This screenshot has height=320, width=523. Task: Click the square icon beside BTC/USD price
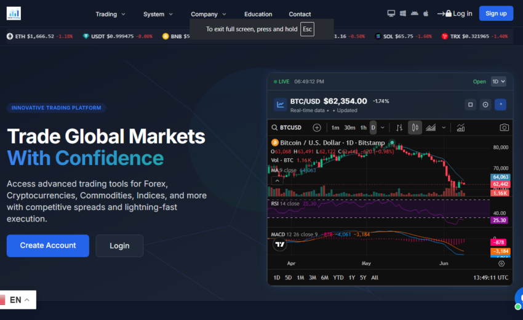(x=470, y=105)
